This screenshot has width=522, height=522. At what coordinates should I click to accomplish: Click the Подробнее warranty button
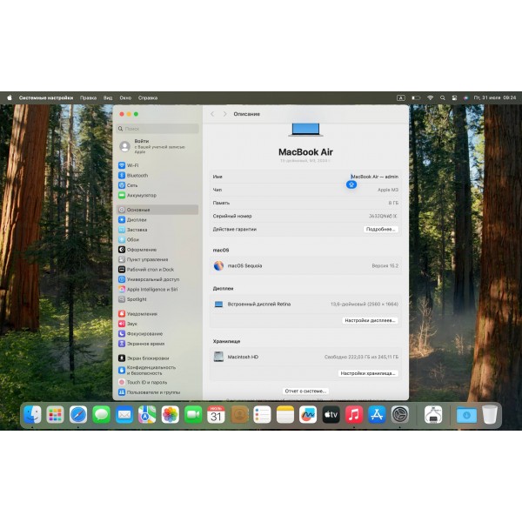pyautogui.click(x=380, y=230)
